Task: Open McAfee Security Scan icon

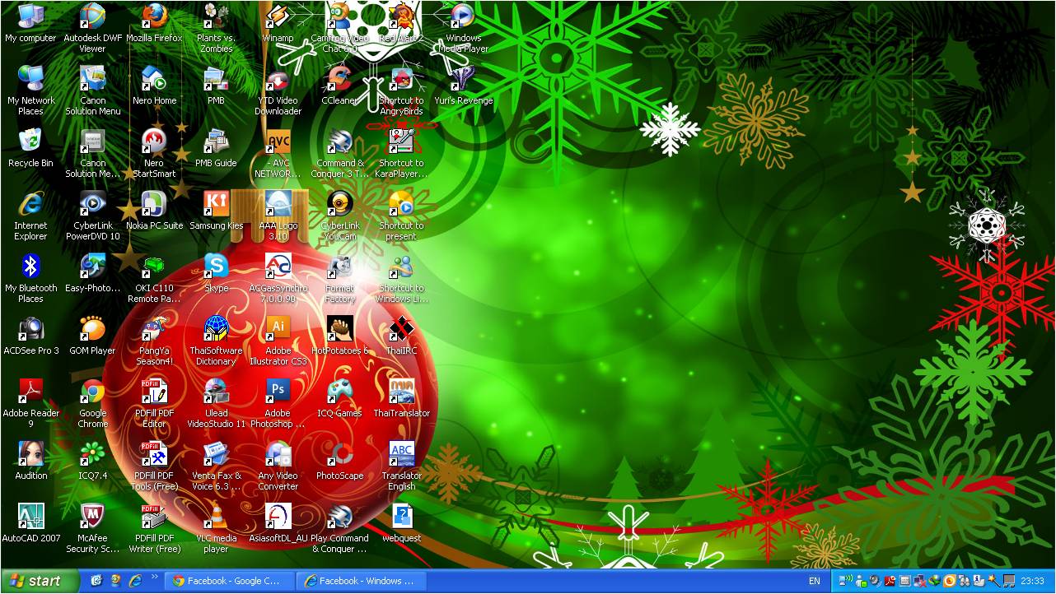Action: [92, 528]
